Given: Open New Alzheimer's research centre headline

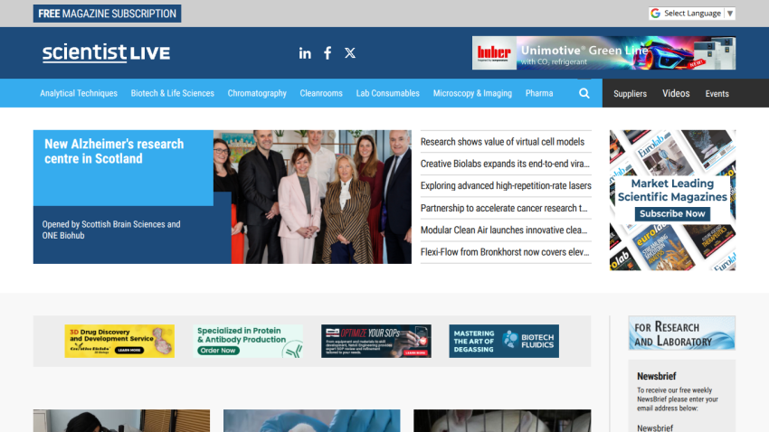Looking at the screenshot, I should coord(114,151).
